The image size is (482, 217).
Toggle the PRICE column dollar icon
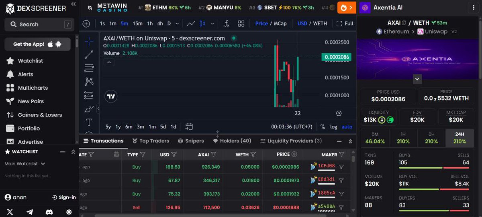294,154
